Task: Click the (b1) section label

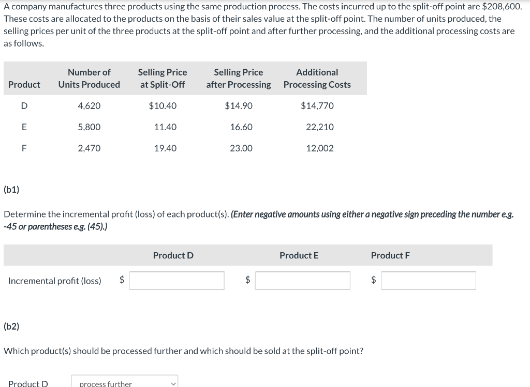Action: (x=10, y=190)
